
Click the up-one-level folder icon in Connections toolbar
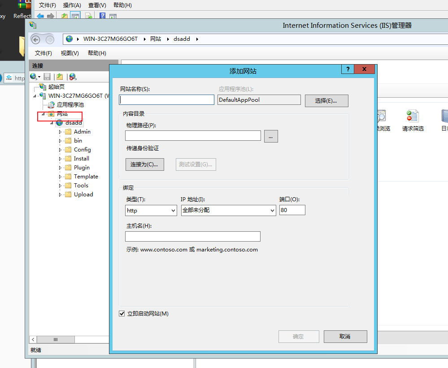(x=60, y=77)
